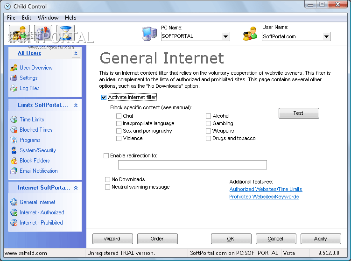Viewport: 351px width, 261px height.
Task: Check the Alcohol content checkbox
Action: click(208, 116)
